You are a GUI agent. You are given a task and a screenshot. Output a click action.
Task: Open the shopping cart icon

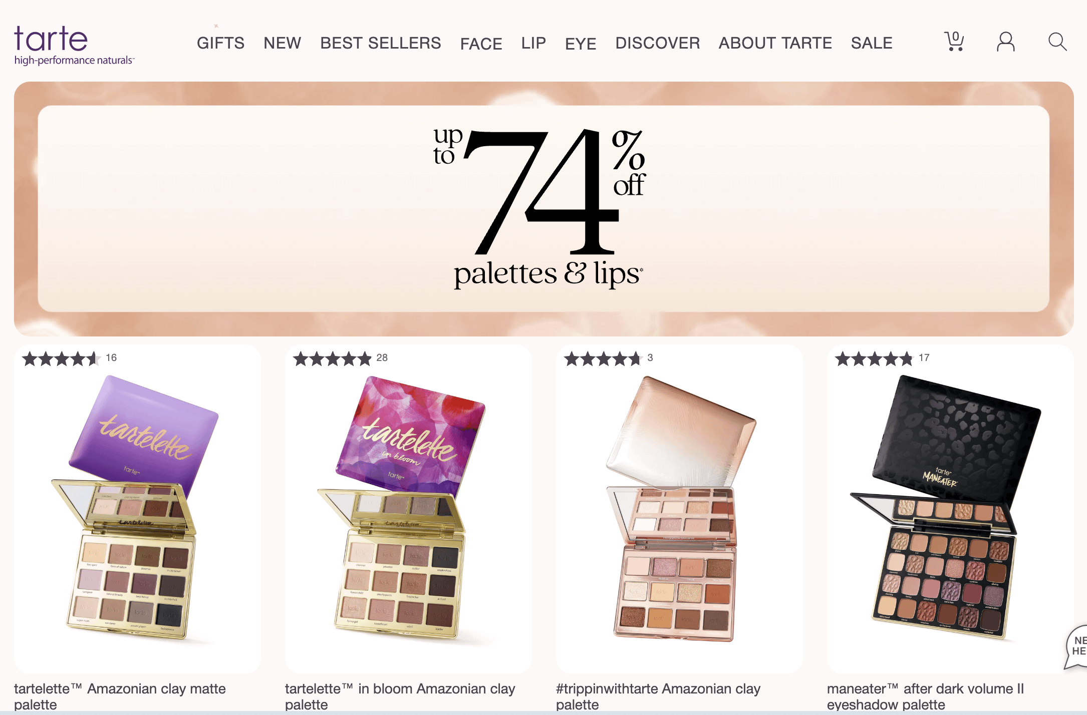pos(954,42)
